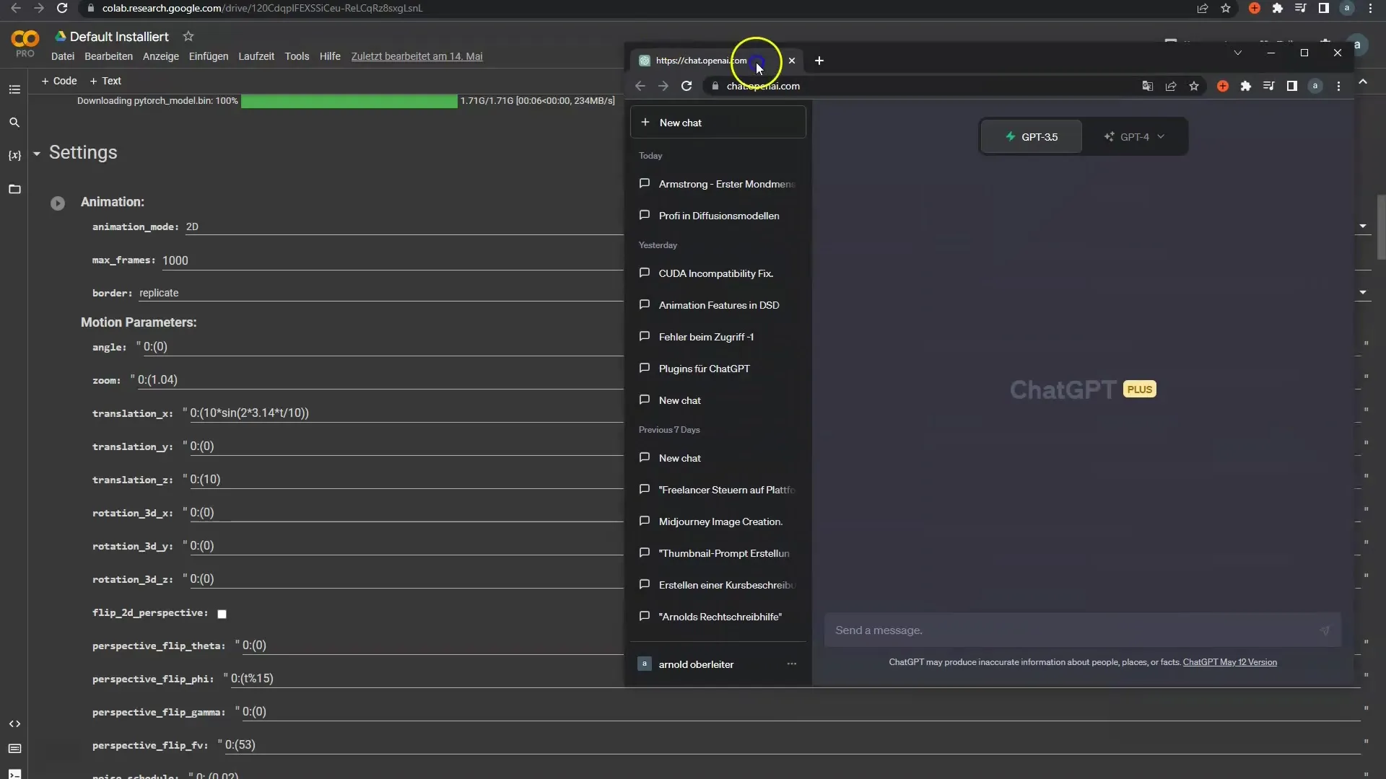Reload the Colab page in background browser
Image resolution: width=1386 pixels, height=779 pixels.
pos(62,8)
